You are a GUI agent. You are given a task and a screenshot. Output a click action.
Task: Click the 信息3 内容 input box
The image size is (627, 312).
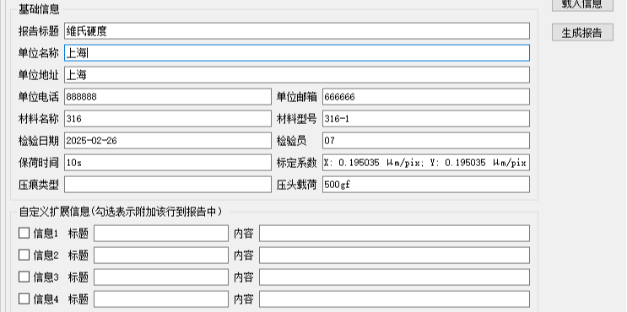pos(394,277)
